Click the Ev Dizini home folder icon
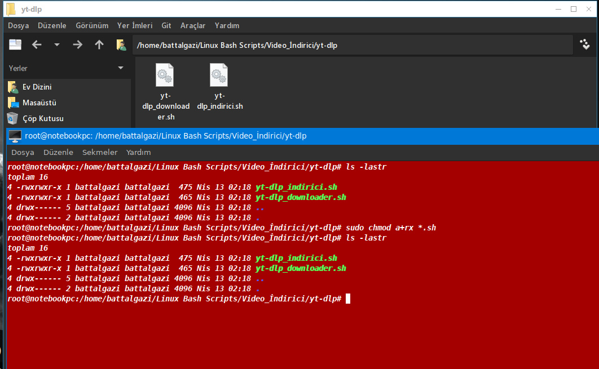 [13, 87]
